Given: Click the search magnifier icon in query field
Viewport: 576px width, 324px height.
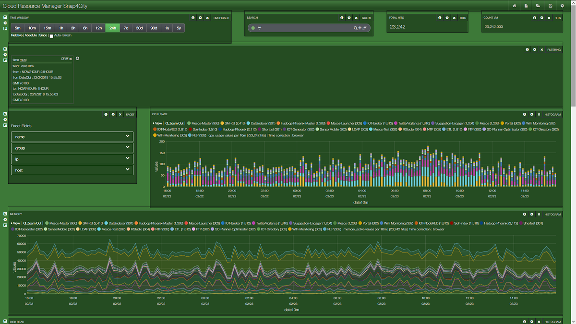Looking at the screenshot, I should coord(356,28).
